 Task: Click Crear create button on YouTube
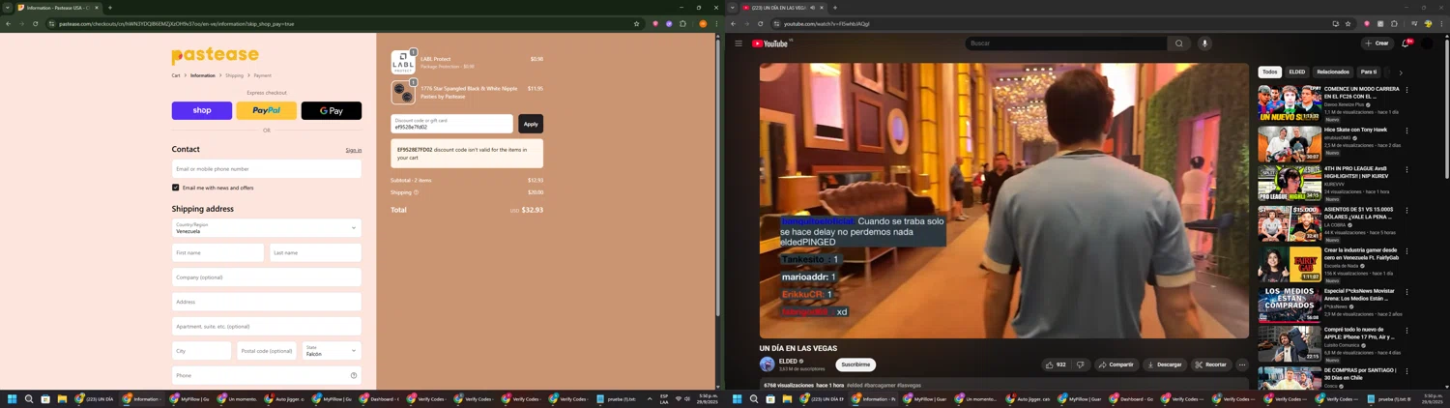[x=1377, y=44]
